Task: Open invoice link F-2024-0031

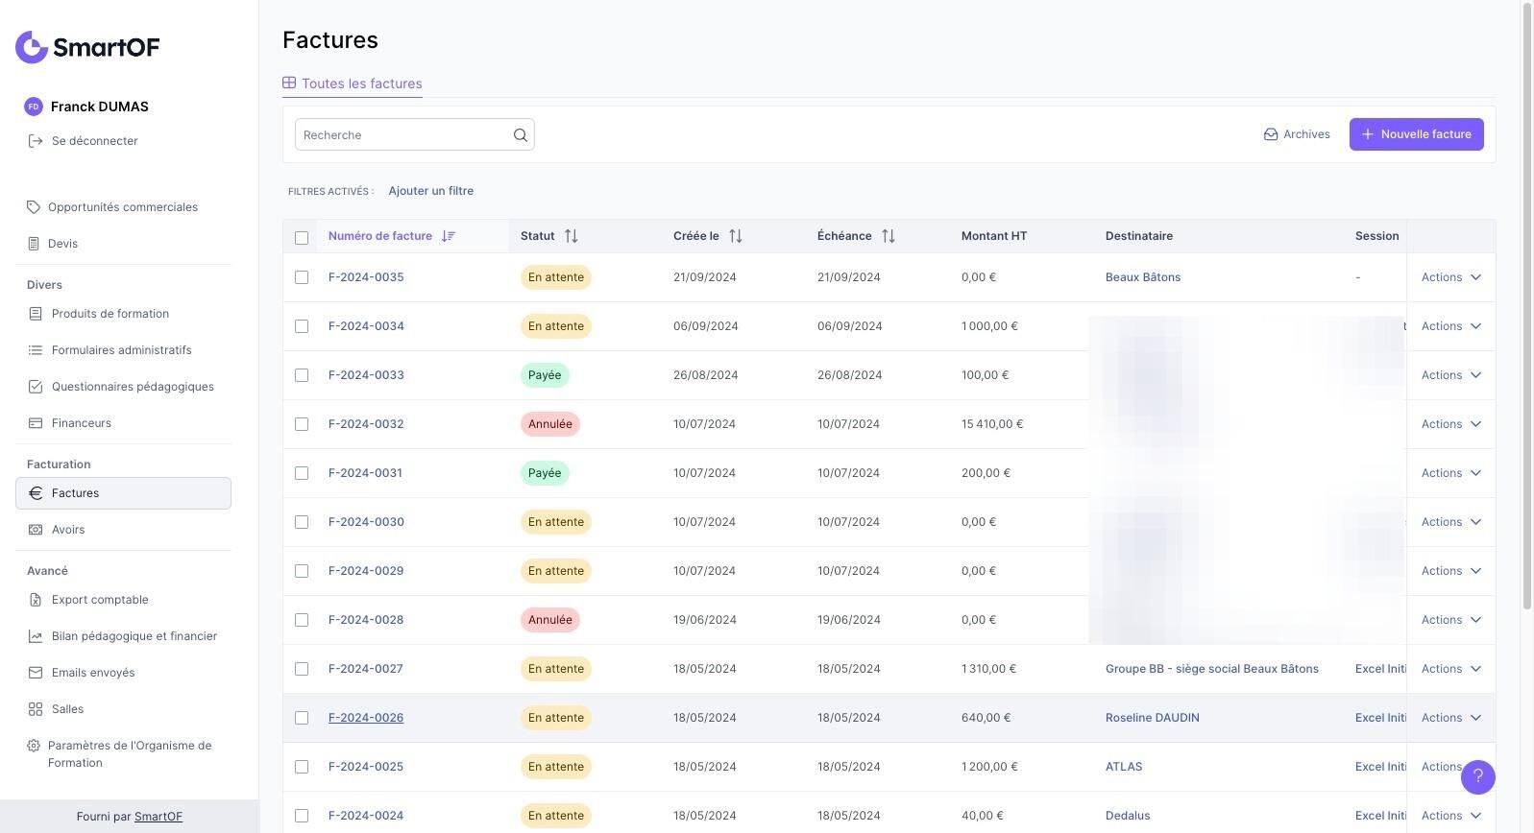Action: (365, 473)
